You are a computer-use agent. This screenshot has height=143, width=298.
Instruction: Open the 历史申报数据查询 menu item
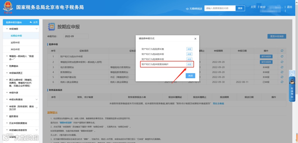click(x=21, y=123)
